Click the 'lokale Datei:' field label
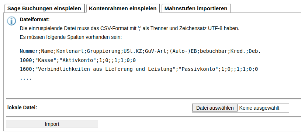 (22, 107)
